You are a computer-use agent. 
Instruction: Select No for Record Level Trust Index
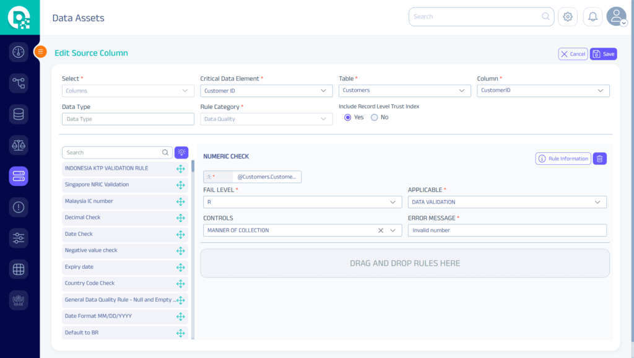(374, 117)
